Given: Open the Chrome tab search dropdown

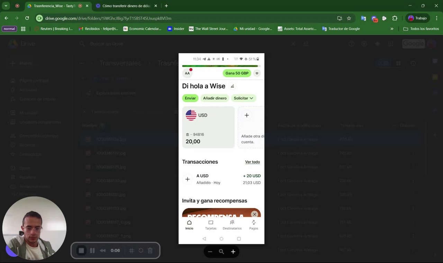Looking at the screenshot, I should point(6,6).
